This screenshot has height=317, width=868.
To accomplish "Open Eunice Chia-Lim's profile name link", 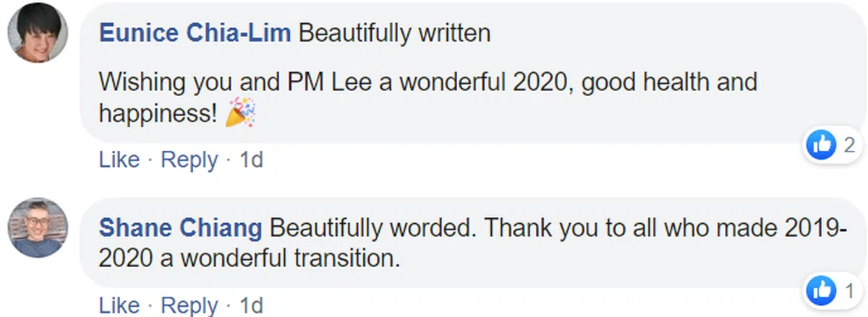I will click(195, 33).
